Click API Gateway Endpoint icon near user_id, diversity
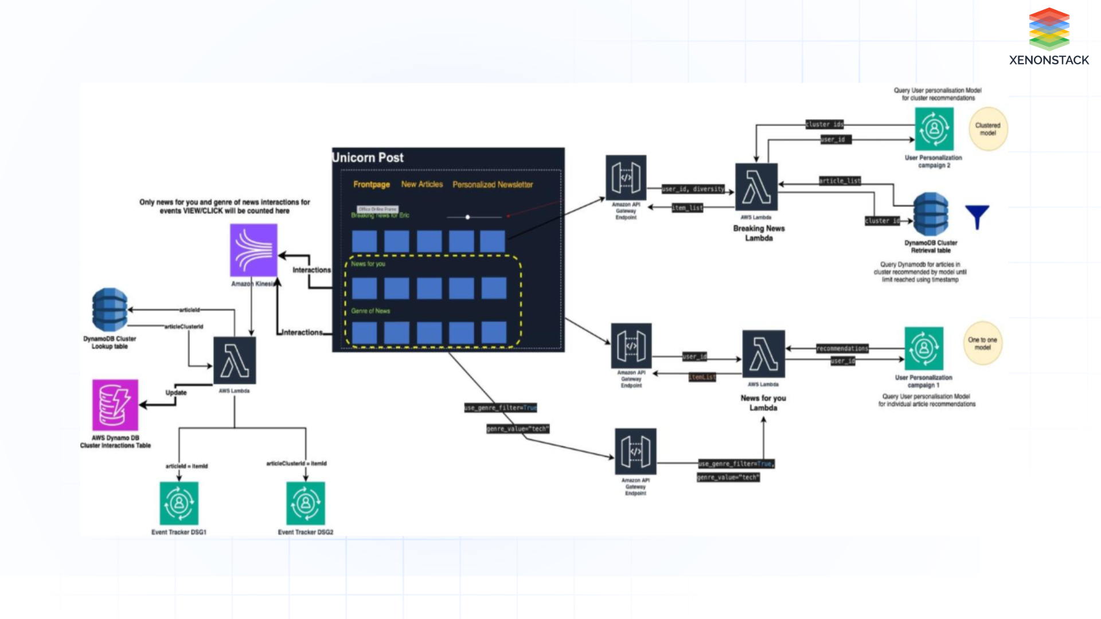The width and height of the screenshot is (1101, 619). click(x=626, y=177)
